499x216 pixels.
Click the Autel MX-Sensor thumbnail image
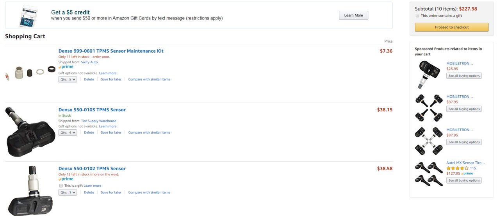click(429, 174)
